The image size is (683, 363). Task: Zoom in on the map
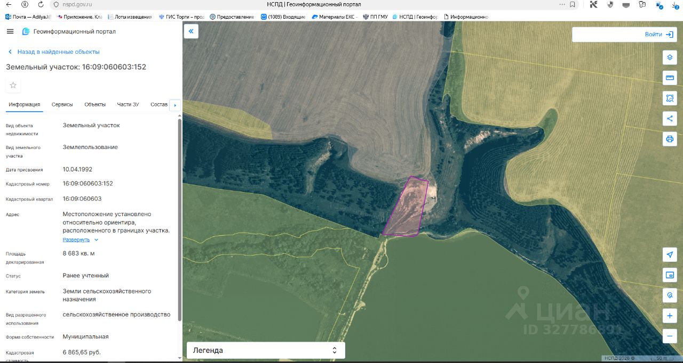pos(670,316)
